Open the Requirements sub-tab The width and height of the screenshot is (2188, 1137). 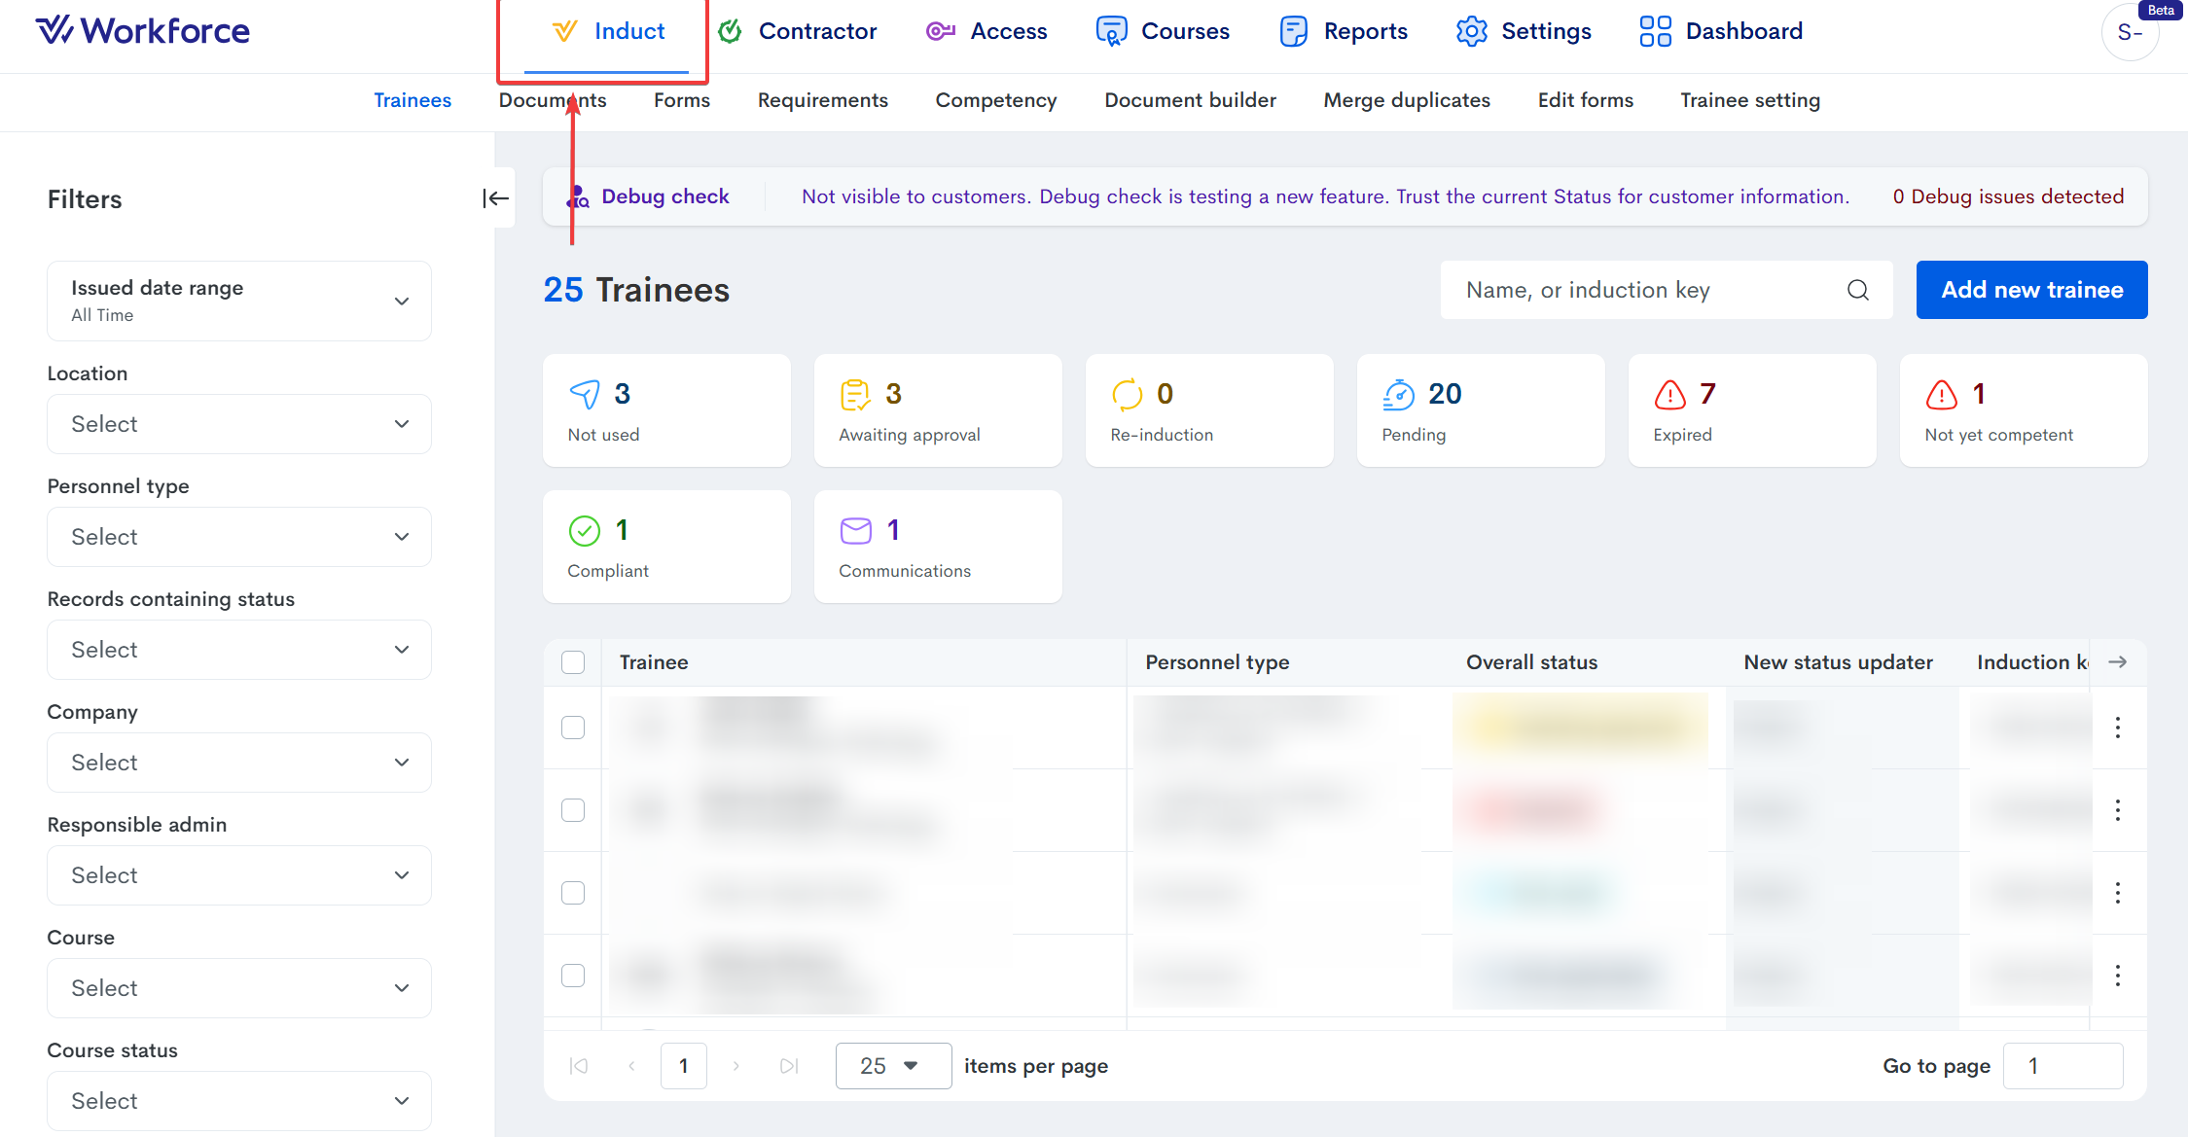(x=822, y=100)
